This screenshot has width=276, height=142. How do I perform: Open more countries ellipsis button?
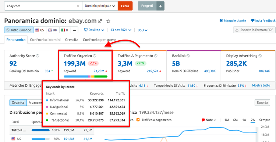[x=74, y=30]
